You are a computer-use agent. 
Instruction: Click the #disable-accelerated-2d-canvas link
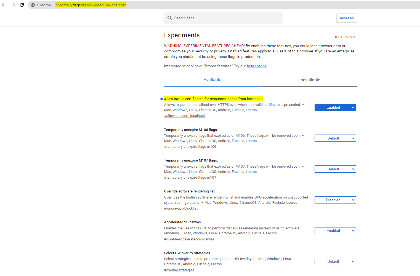tap(189, 239)
